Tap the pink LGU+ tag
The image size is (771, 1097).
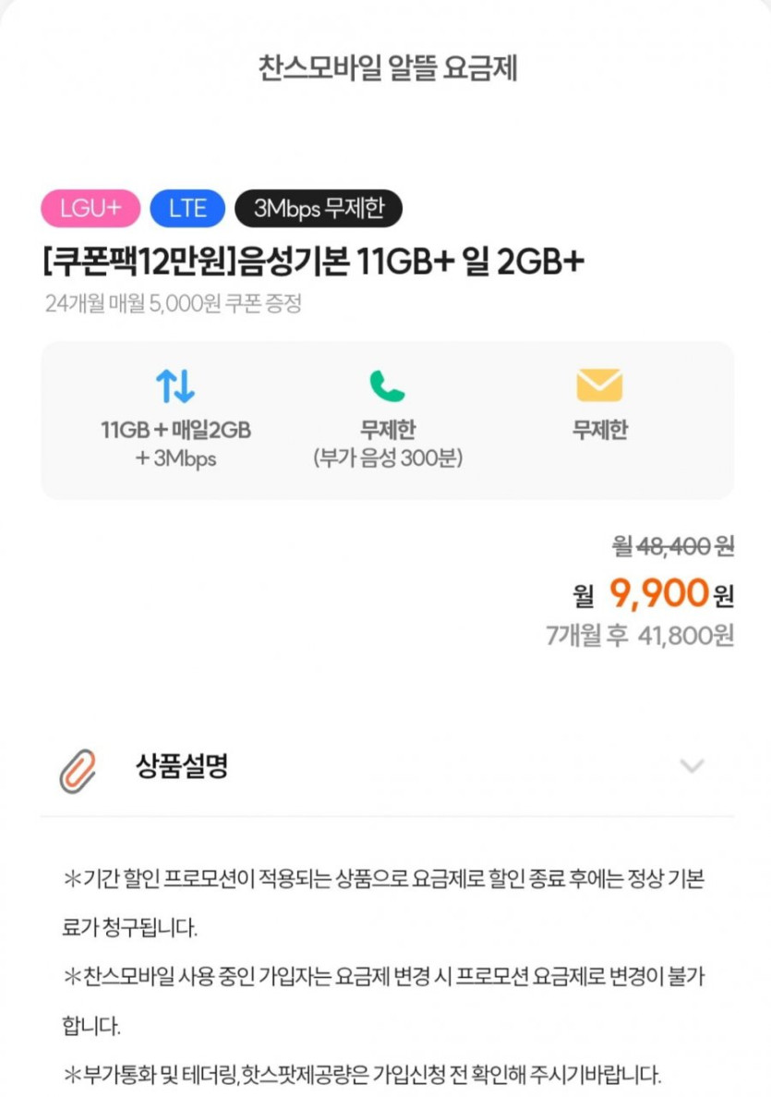[x=90, y=209]
